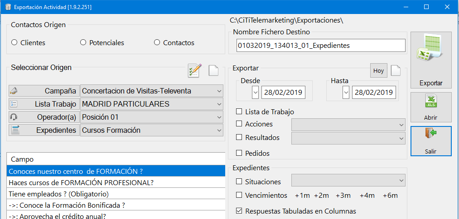Enable the Pedidos checkbox

point(239,153)
